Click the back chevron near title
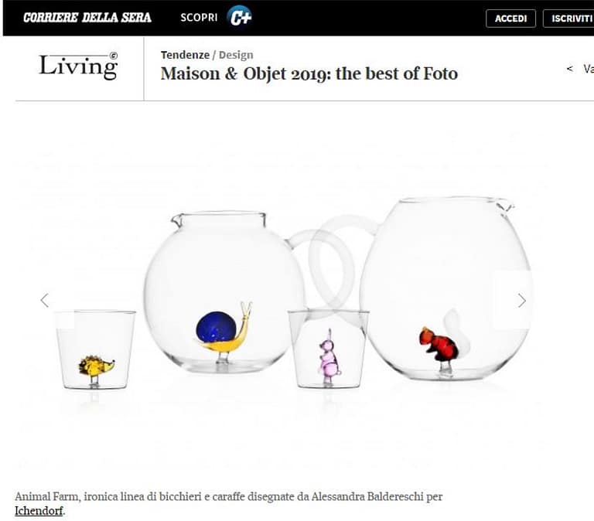594x521 pixels. click(569, 69)
